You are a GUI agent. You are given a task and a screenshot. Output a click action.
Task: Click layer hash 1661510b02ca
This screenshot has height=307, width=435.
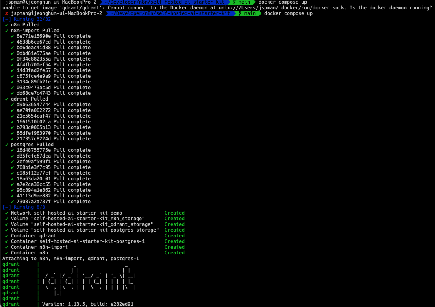[x=34, y=122]
